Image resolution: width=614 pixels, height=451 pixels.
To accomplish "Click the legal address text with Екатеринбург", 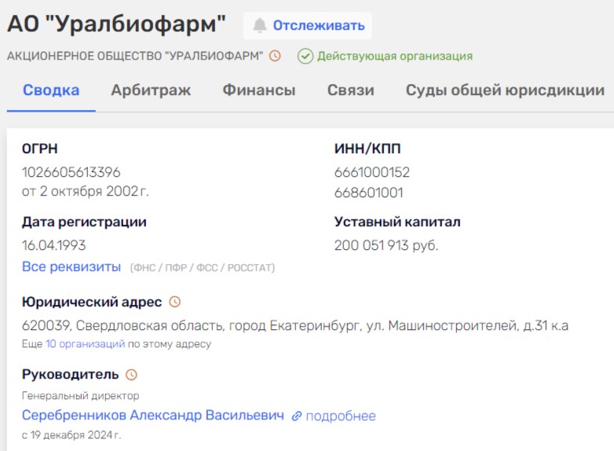I will pos(295,325).
